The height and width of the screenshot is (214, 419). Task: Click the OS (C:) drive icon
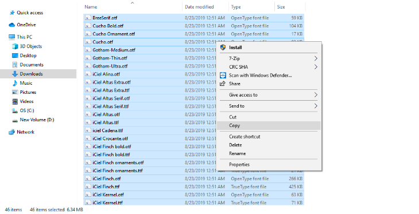pos(15,110)
